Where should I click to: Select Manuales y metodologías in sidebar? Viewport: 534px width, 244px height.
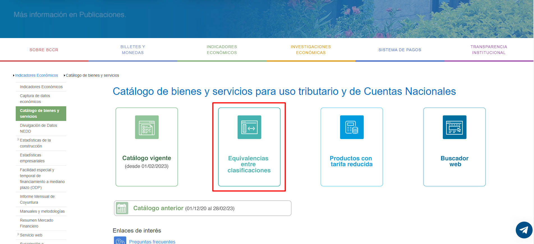tap(42, 211)
